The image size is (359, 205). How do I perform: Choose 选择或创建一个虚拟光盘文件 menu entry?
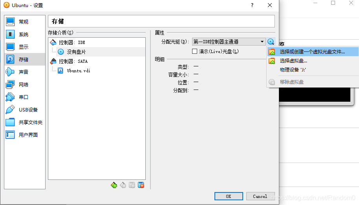(313, 52)
